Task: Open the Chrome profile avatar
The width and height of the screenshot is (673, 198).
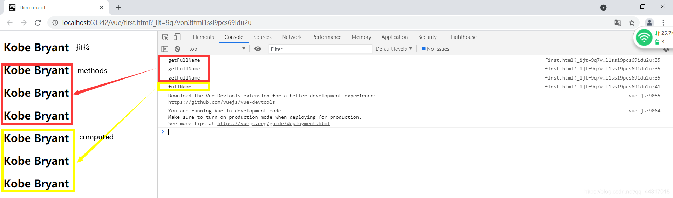Action: [650, 23]
